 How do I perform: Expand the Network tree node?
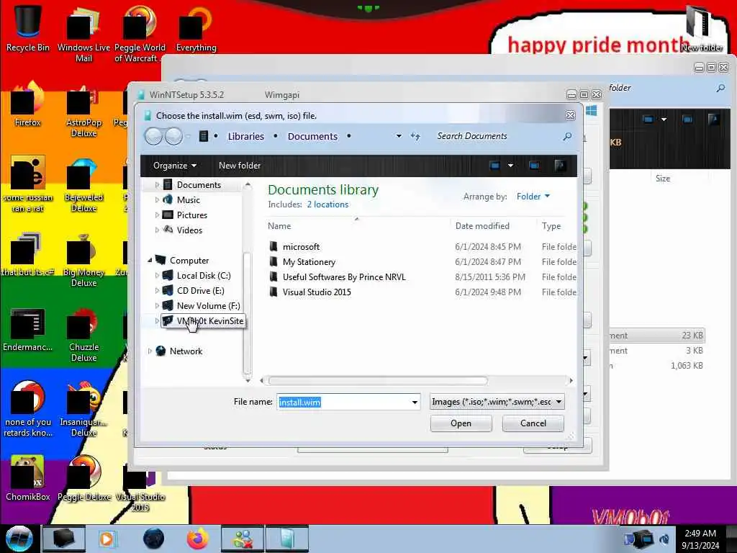pos(150,351)
